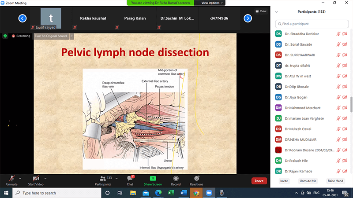
Task: Toggle Start Video camera button
Action: click(36, 179)
